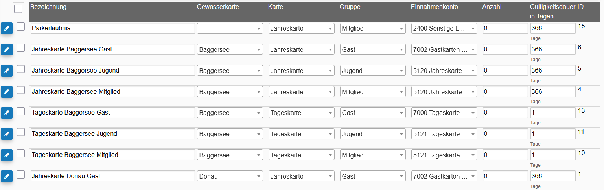Open Gewässerkarte dropdown in Parkerlaubnis row
This screenshot has width=604, height=190.
[x=230, y=28]
